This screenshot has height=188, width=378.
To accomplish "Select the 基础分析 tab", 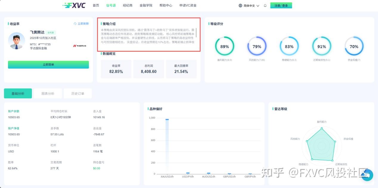I will (x=18, y=93).
